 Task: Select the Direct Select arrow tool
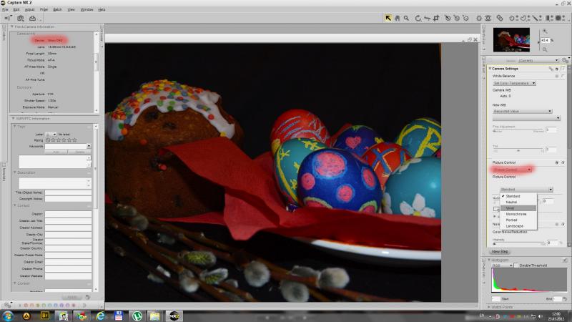click(388, 18)
